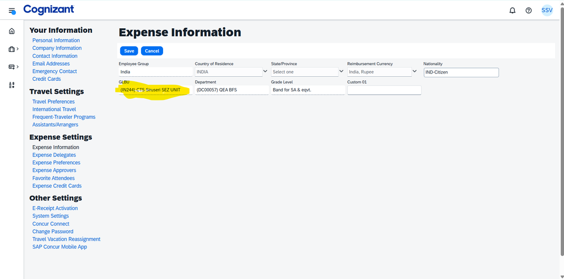This screenshot has height=279, width=564.
Task: Open International Travel link
Action: 54,109
